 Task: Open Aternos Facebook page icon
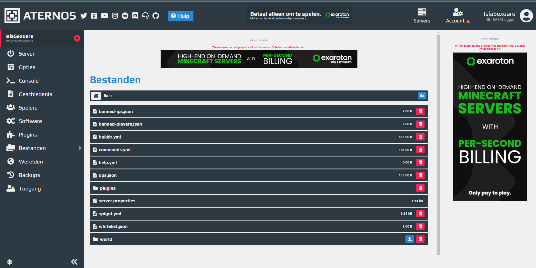94,16
